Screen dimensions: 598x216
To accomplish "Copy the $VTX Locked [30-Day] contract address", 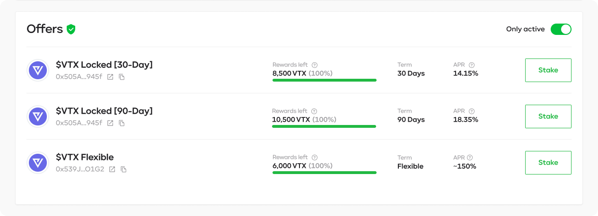I will pos(122,77).
